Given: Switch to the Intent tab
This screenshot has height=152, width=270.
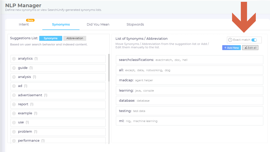Looking at the screenshot, I should (24, 25).
